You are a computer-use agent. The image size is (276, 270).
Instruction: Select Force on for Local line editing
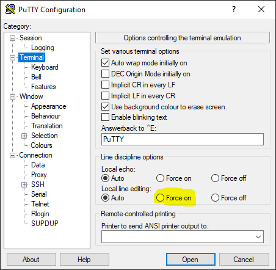coord(160,198)
